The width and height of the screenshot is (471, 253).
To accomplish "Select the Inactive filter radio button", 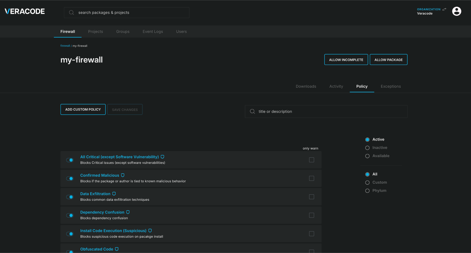I will click(x=367, y=148).
